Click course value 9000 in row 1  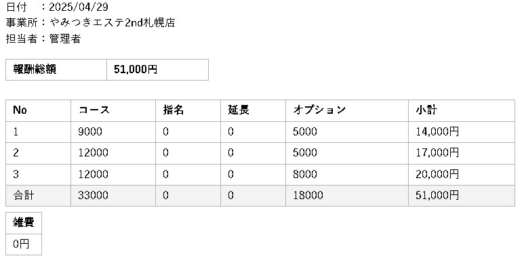click(x=90, y=132)
